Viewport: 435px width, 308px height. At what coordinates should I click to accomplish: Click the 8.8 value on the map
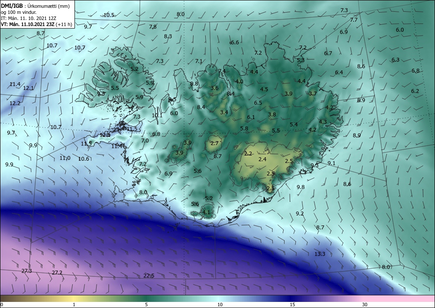pos(194,84)
